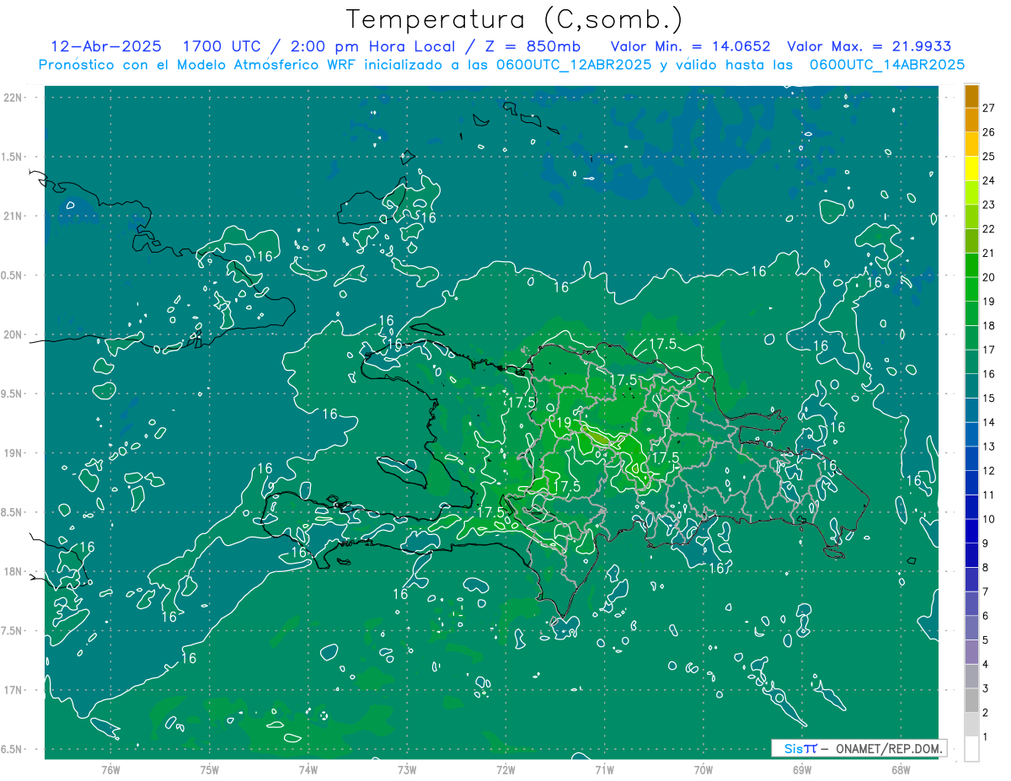This screenshot has width=1011, height=781.
Task: Click the "74W" longitude axis label
Action: coord(308,769)
